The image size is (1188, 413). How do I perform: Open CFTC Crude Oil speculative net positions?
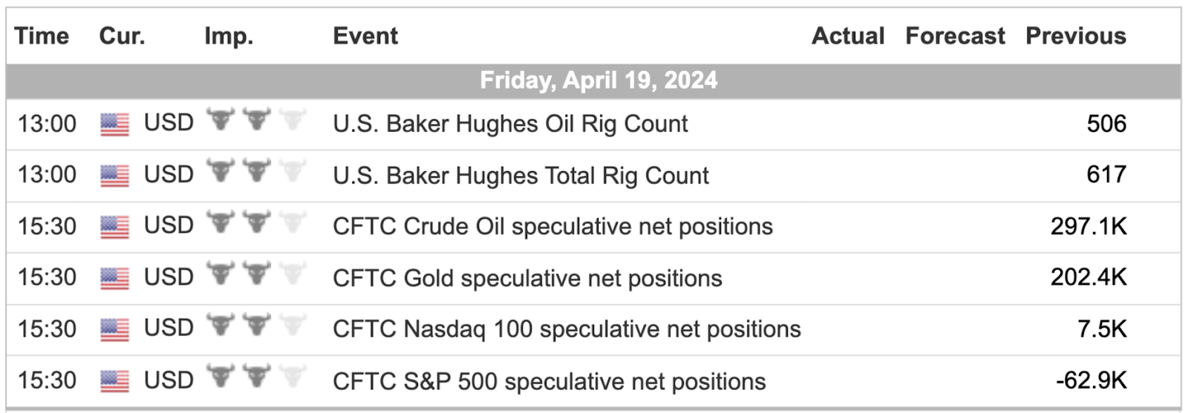pyautogui.click(x=552, y=227)
